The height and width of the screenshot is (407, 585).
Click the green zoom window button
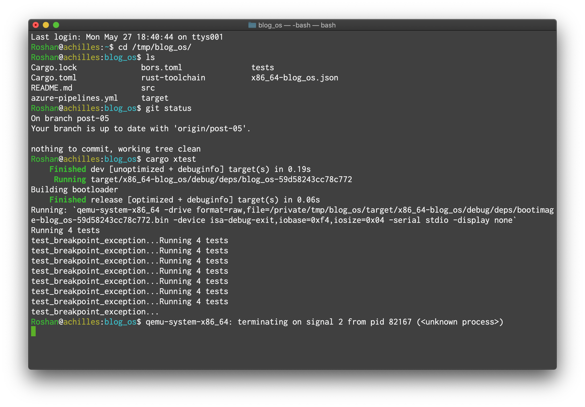coord(56,25)
